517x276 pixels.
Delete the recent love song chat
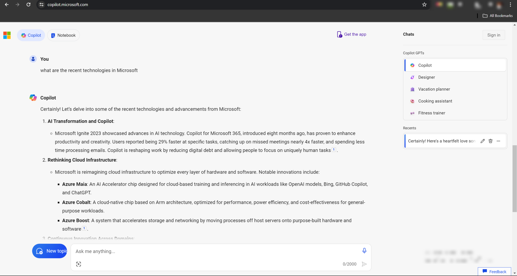pos(490,141)
